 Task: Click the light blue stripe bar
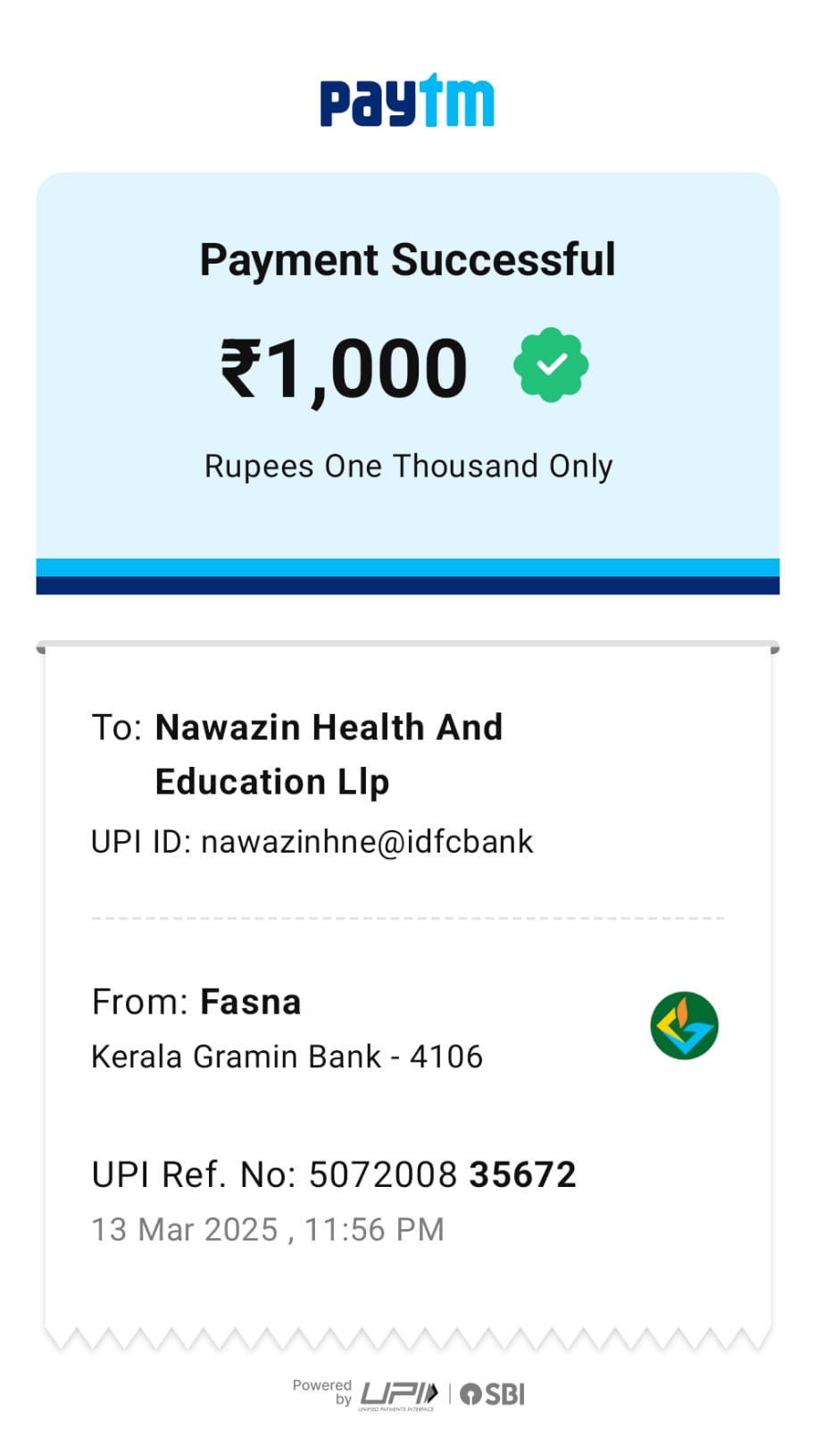[x=407, y=568]
